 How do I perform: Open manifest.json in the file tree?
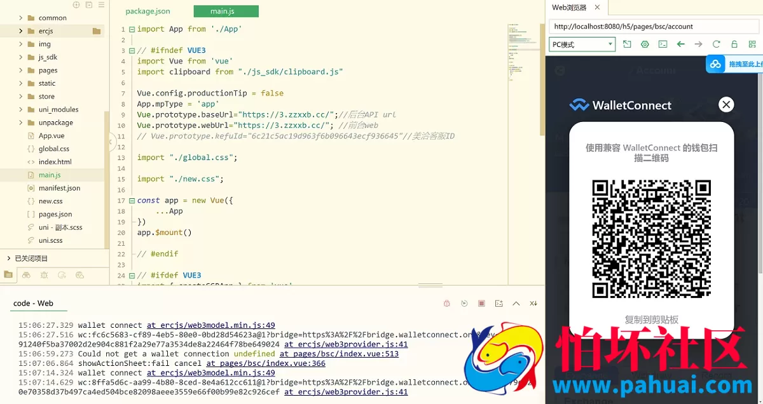pyautogui.click(x=59, y=188)
